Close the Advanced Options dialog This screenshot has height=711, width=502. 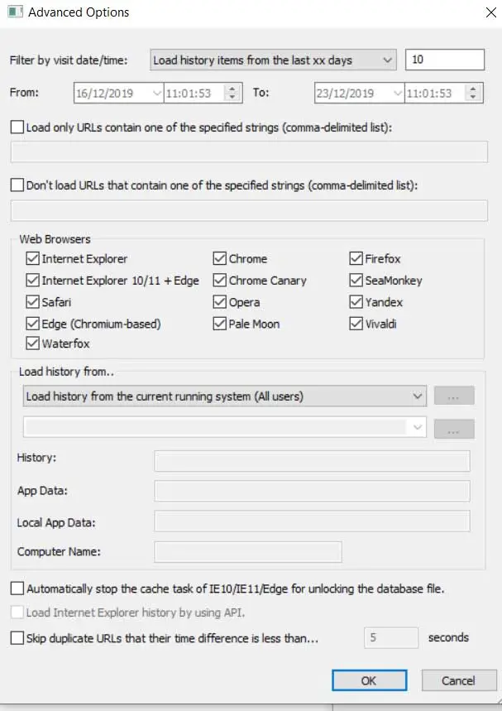484,12
